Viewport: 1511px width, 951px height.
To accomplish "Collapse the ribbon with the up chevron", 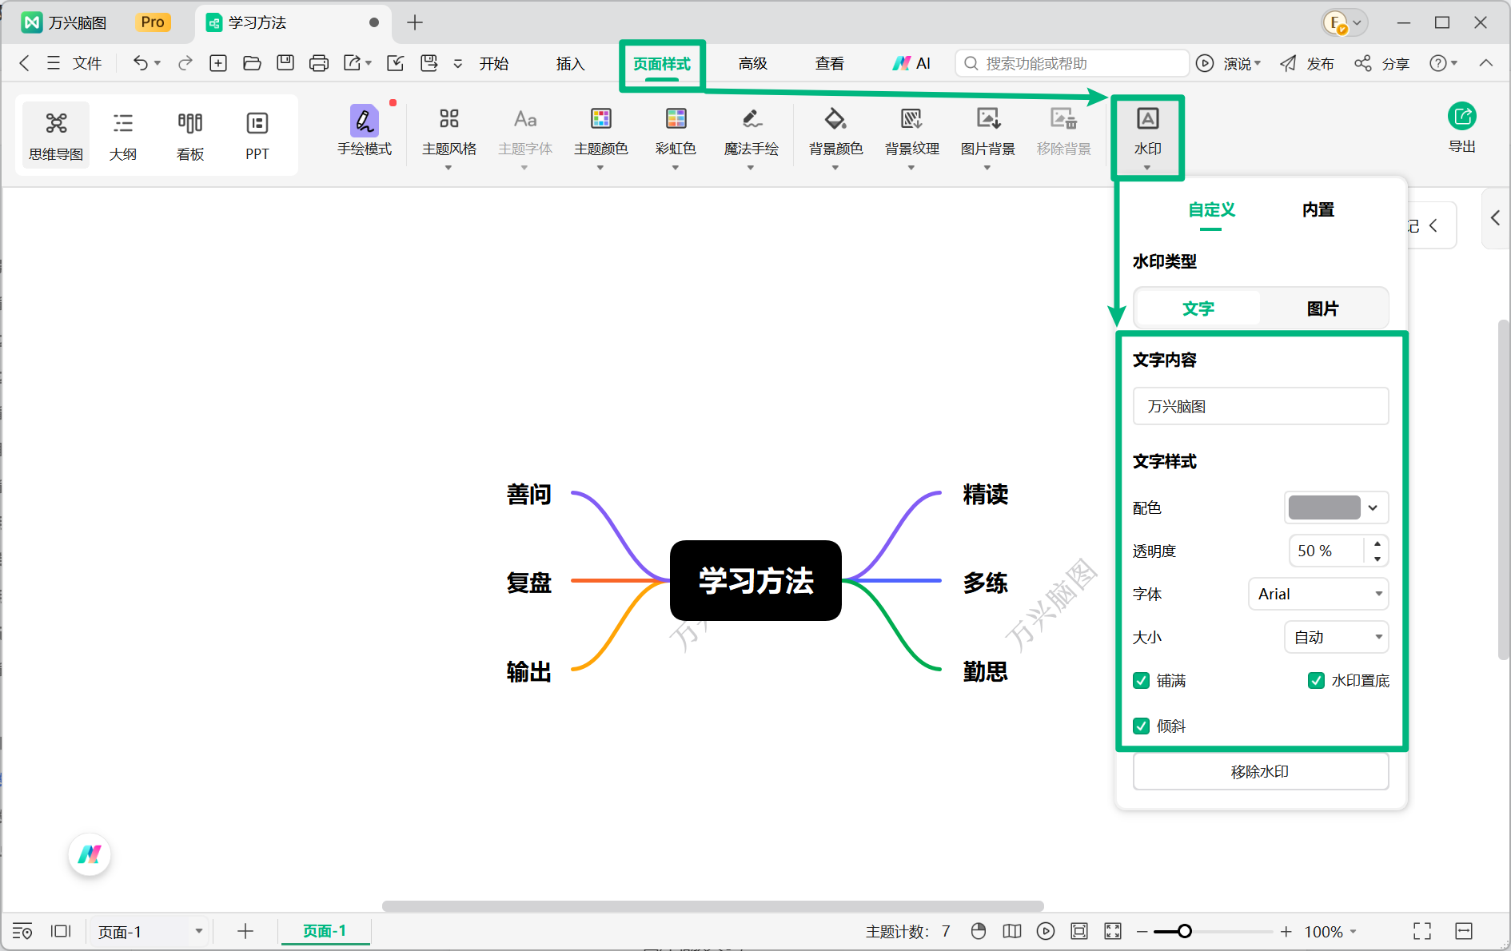I will [1486, 63].
